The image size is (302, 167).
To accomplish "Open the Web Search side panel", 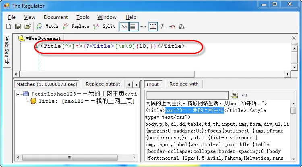I will click(x=7, y=51).
